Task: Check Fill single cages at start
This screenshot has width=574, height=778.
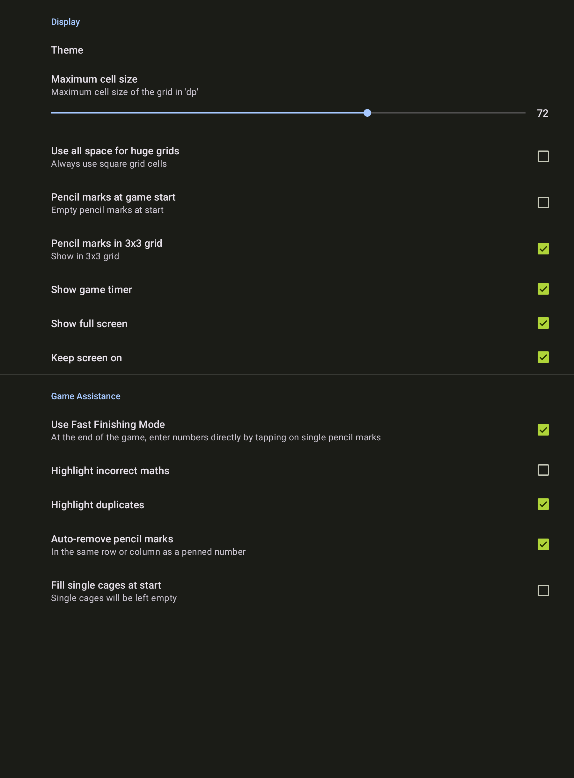Action: click(543, 591)
